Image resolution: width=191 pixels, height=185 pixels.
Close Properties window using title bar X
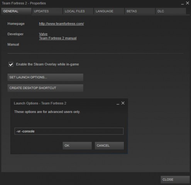click(x=188, y=3)
